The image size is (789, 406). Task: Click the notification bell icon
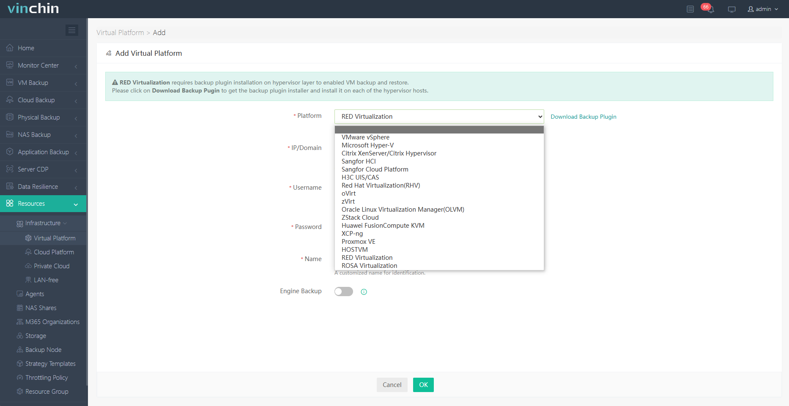(710, 9)
